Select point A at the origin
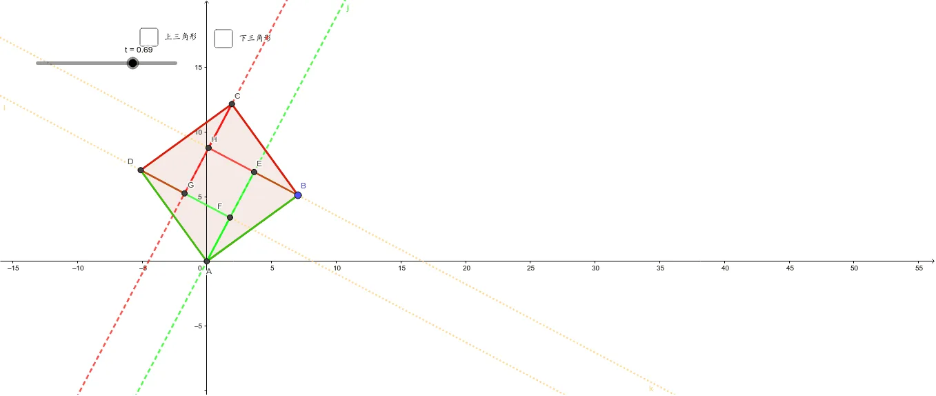Viewport: 936px width, 396px height. (207, 261)
